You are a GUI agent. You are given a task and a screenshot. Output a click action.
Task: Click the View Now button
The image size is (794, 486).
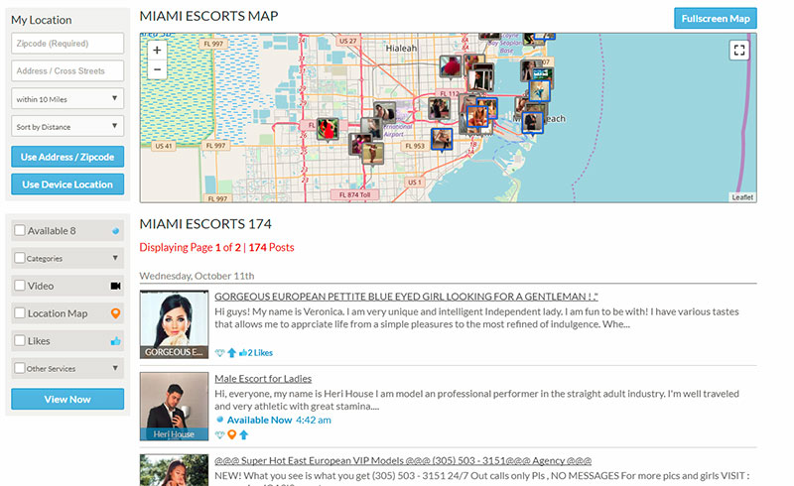click(x=67, y=399)
